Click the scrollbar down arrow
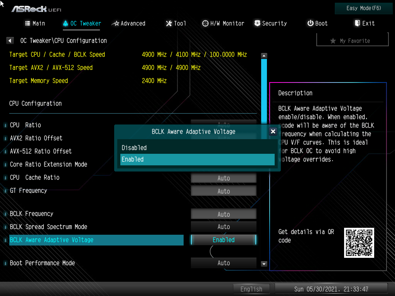The image size is (395, 296). (264, 264)
